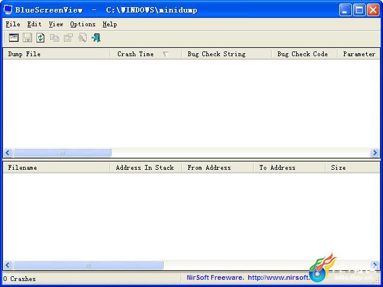Click the BlueScreenView title bar app icon
Screen dimensions: 383x287
pos(8,10)
